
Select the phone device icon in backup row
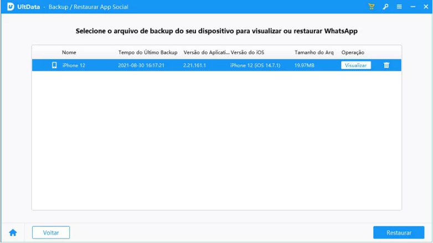tap(54, 65)
